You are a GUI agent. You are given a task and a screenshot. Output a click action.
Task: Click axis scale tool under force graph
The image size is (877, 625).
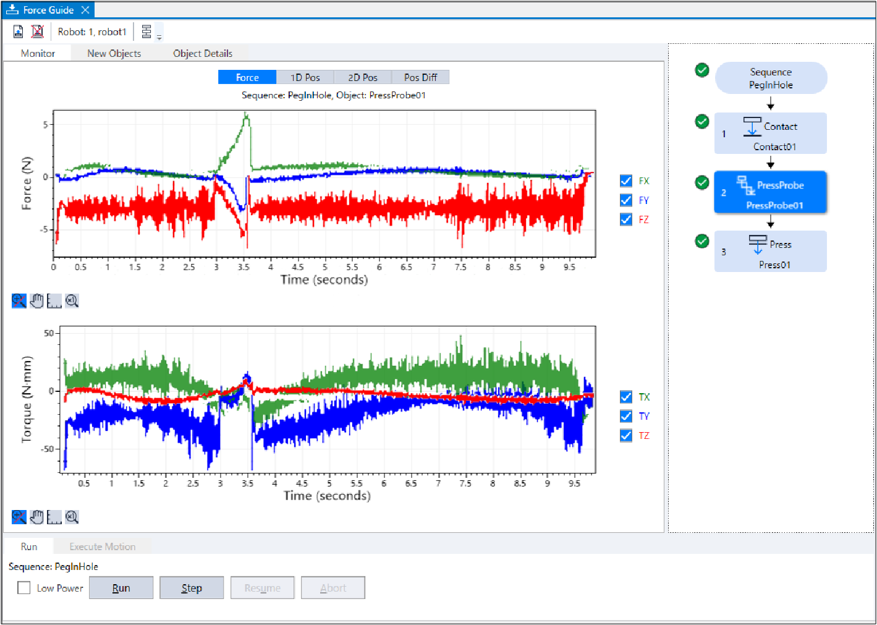click(54, 301)
